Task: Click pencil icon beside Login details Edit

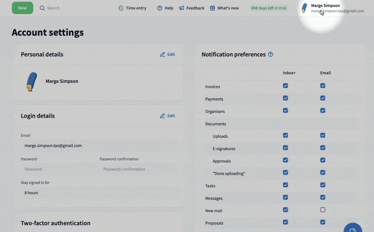Action: (x=162, y=116)
